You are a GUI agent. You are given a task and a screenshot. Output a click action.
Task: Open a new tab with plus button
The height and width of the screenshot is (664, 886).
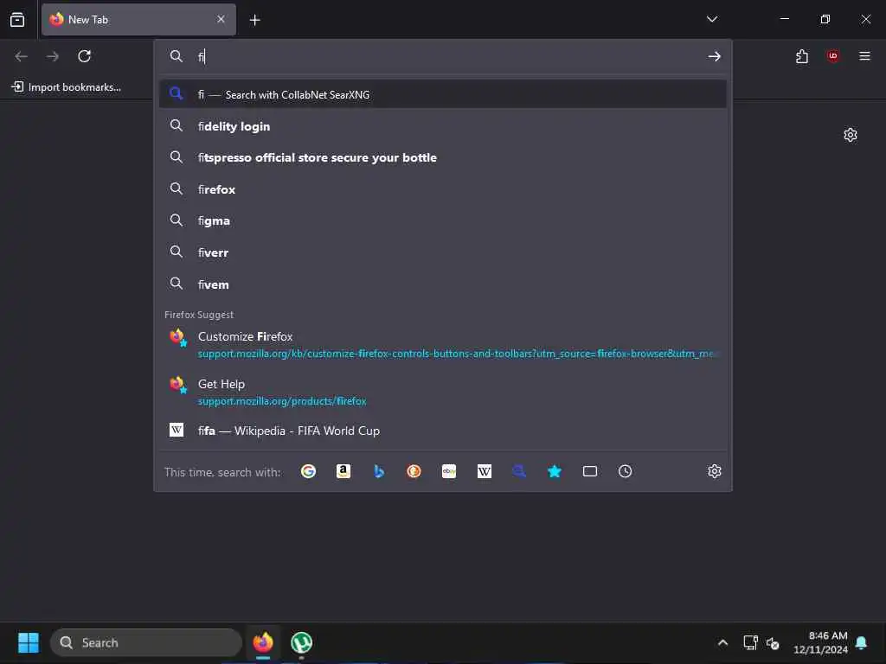[255, 21]
